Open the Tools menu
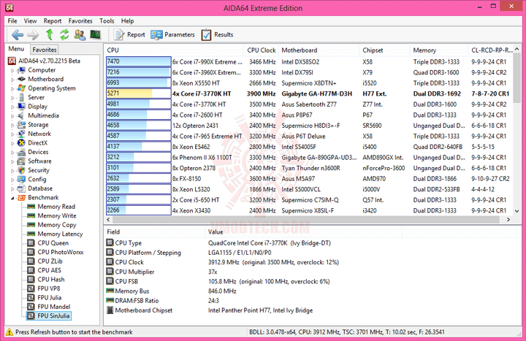 click(107, 20)
